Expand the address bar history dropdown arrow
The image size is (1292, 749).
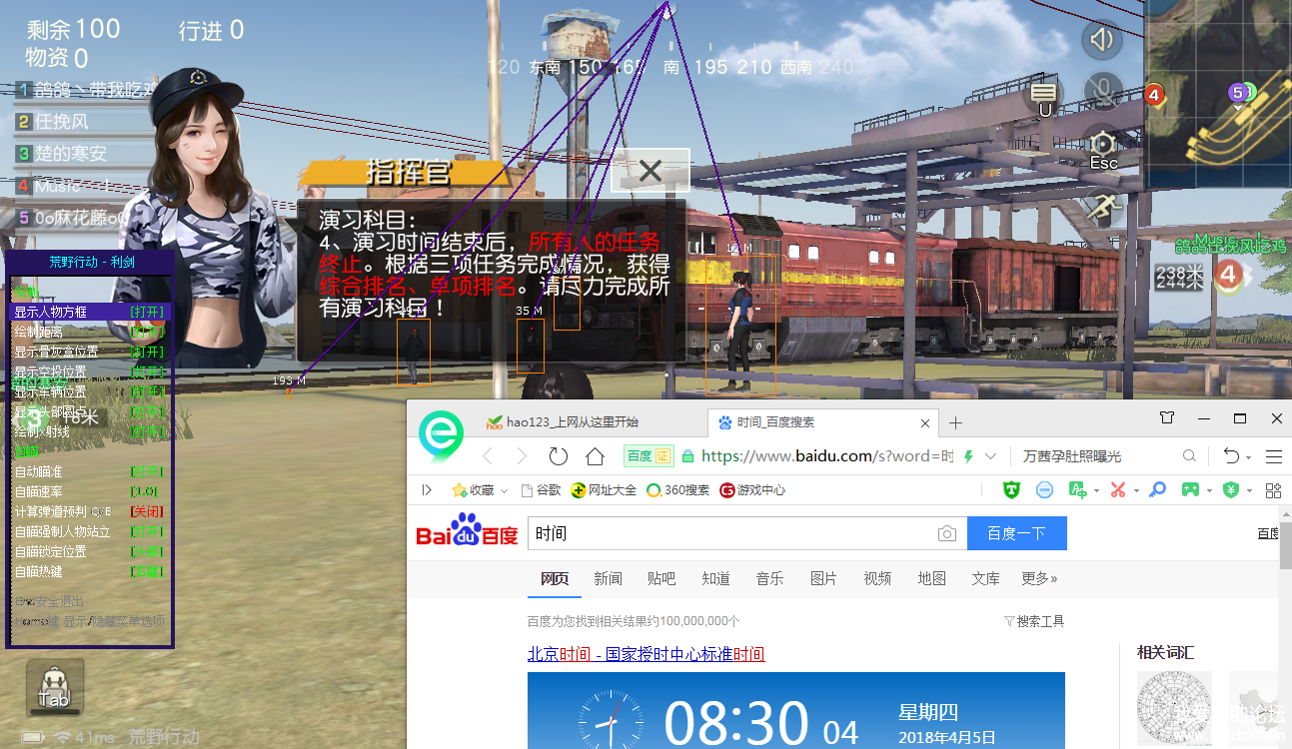tap(990, 456)
